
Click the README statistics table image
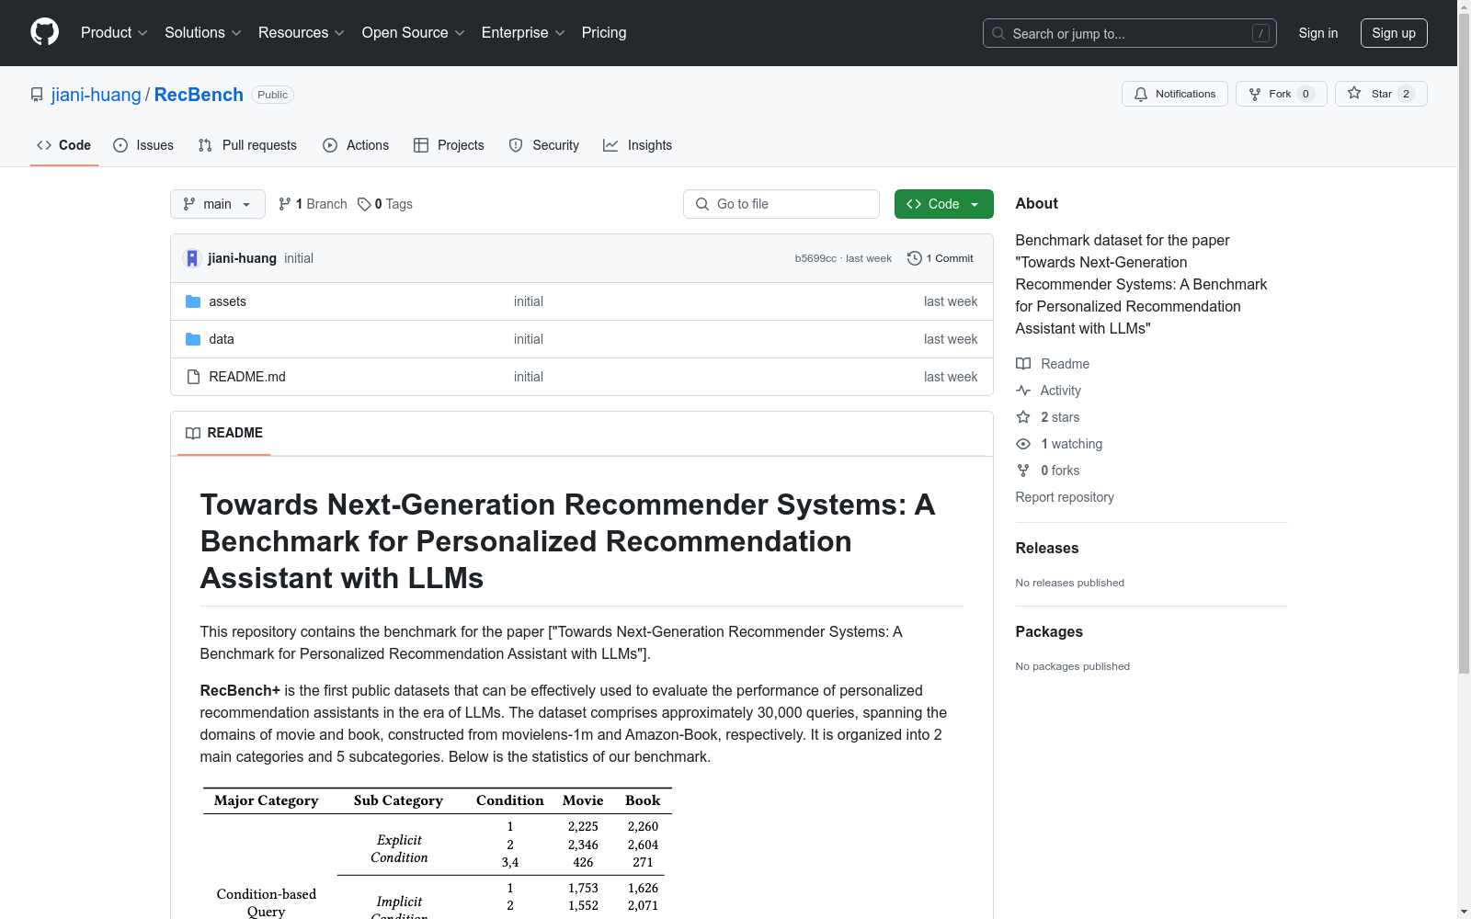[x=438, y=853]
